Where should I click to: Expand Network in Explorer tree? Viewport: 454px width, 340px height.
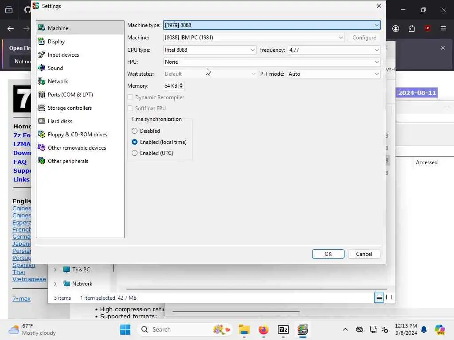55,284
